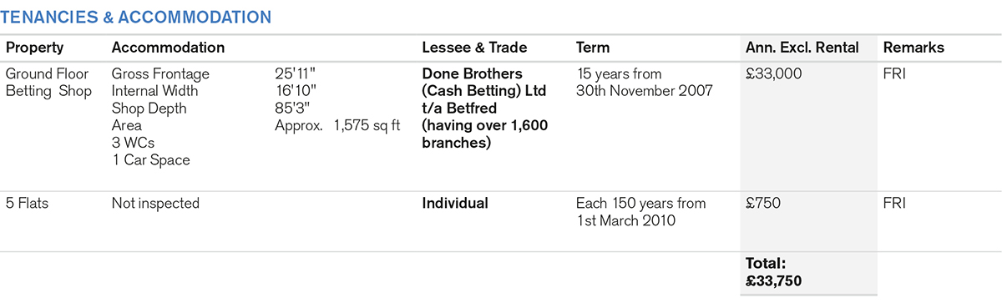Viewport: 1002px width, 303px height.
Task: Select the Accommodation column header
Action: tap(168, 48)
